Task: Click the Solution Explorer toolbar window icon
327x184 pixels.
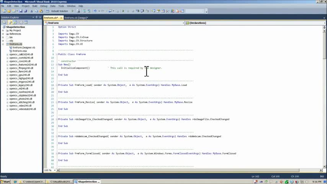Action: (153, 11)
